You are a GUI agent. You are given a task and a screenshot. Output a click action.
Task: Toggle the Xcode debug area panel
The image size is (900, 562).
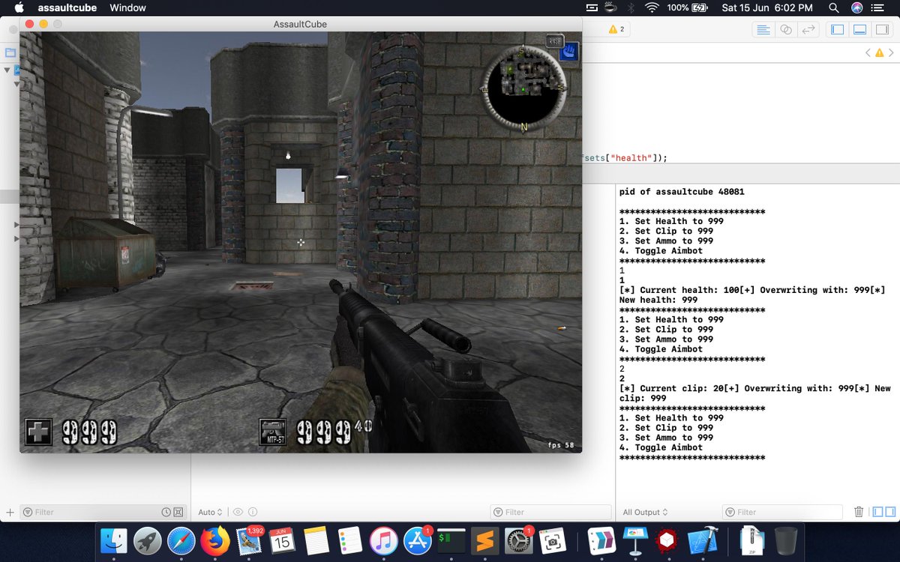coord(860,29)
